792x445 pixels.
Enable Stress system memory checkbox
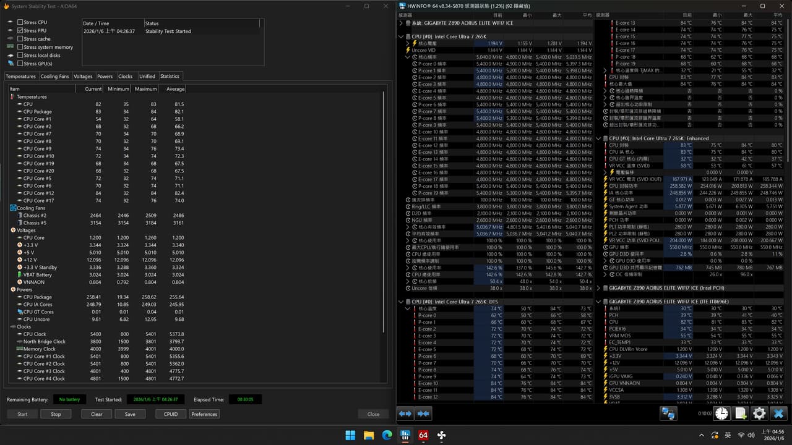tap(20, 47)
